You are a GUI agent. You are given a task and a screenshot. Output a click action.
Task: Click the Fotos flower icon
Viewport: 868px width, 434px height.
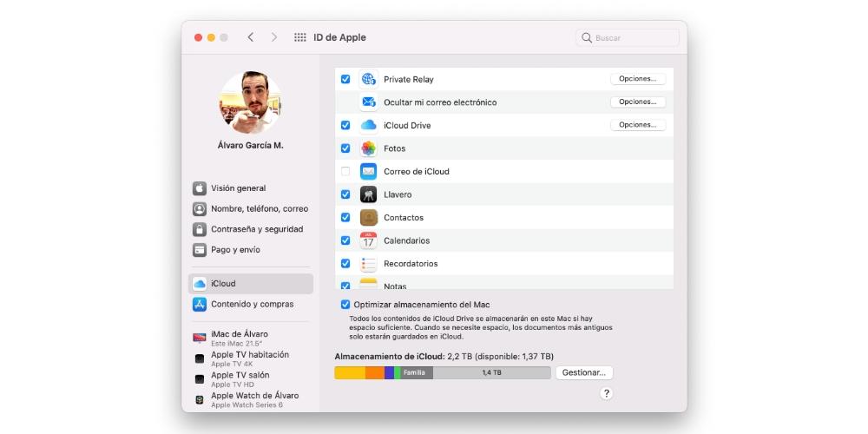[368, 148]
